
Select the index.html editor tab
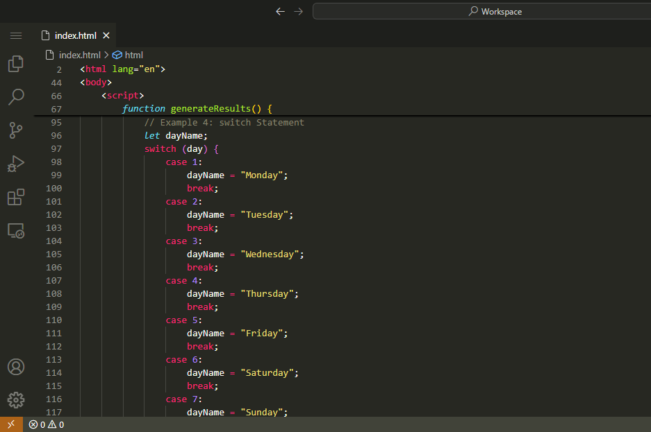[75, 35]
